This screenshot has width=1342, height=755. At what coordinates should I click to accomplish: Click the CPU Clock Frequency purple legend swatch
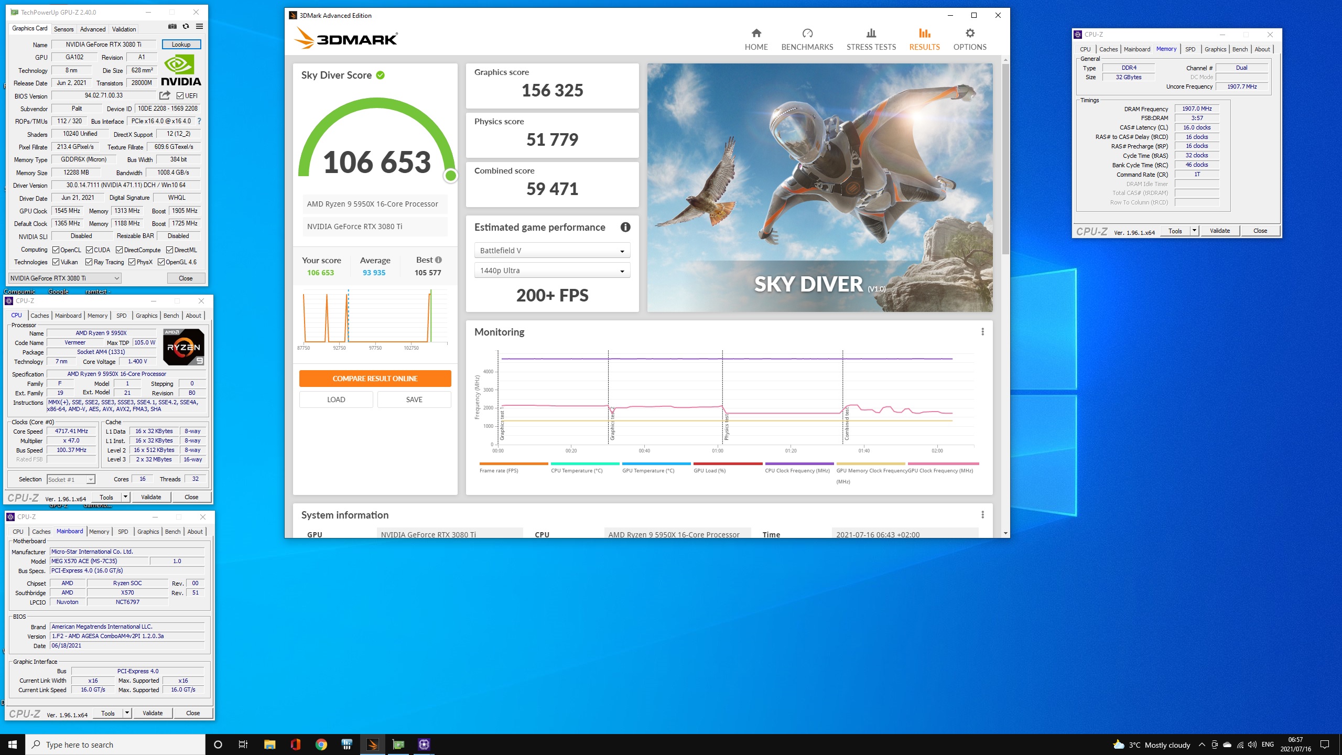pyautogui.click(x=799, y=463)
